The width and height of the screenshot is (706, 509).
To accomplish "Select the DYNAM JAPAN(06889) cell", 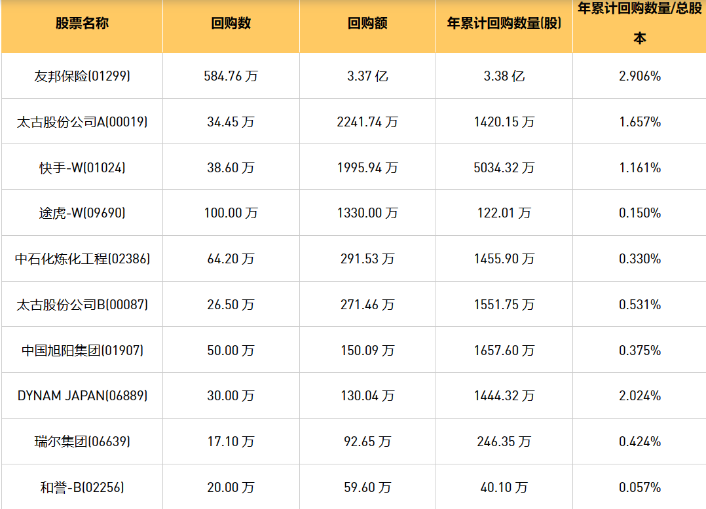I will pos(82,396).
